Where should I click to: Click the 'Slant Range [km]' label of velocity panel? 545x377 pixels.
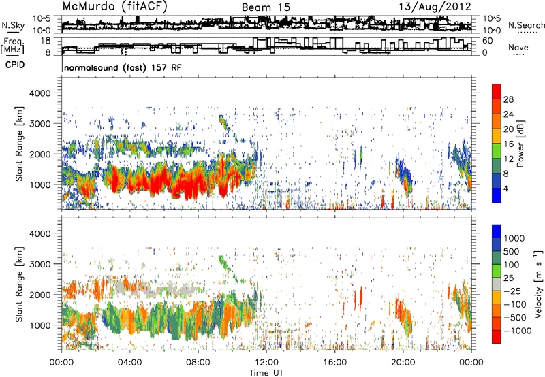pos(19,284)
